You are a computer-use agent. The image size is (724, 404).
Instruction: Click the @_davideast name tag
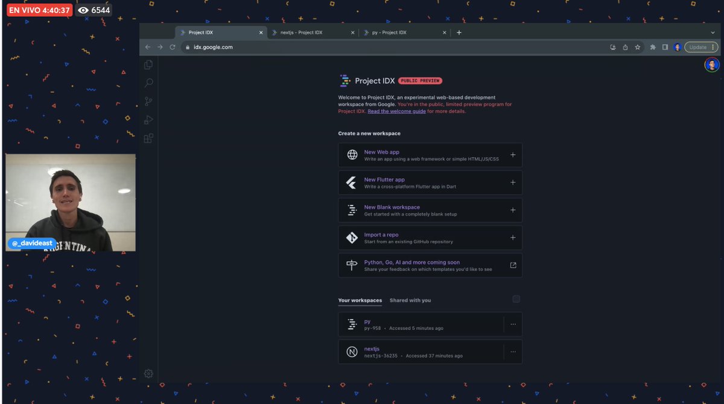33,243
